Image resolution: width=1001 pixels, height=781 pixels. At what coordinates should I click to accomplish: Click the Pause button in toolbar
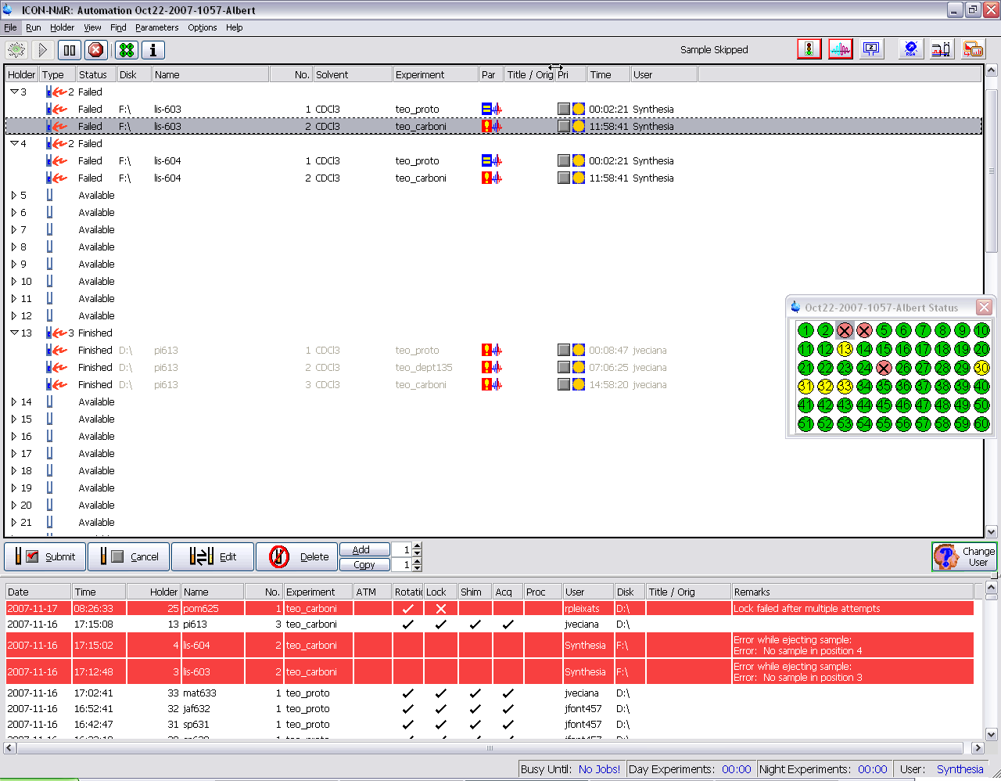point(70,50)
